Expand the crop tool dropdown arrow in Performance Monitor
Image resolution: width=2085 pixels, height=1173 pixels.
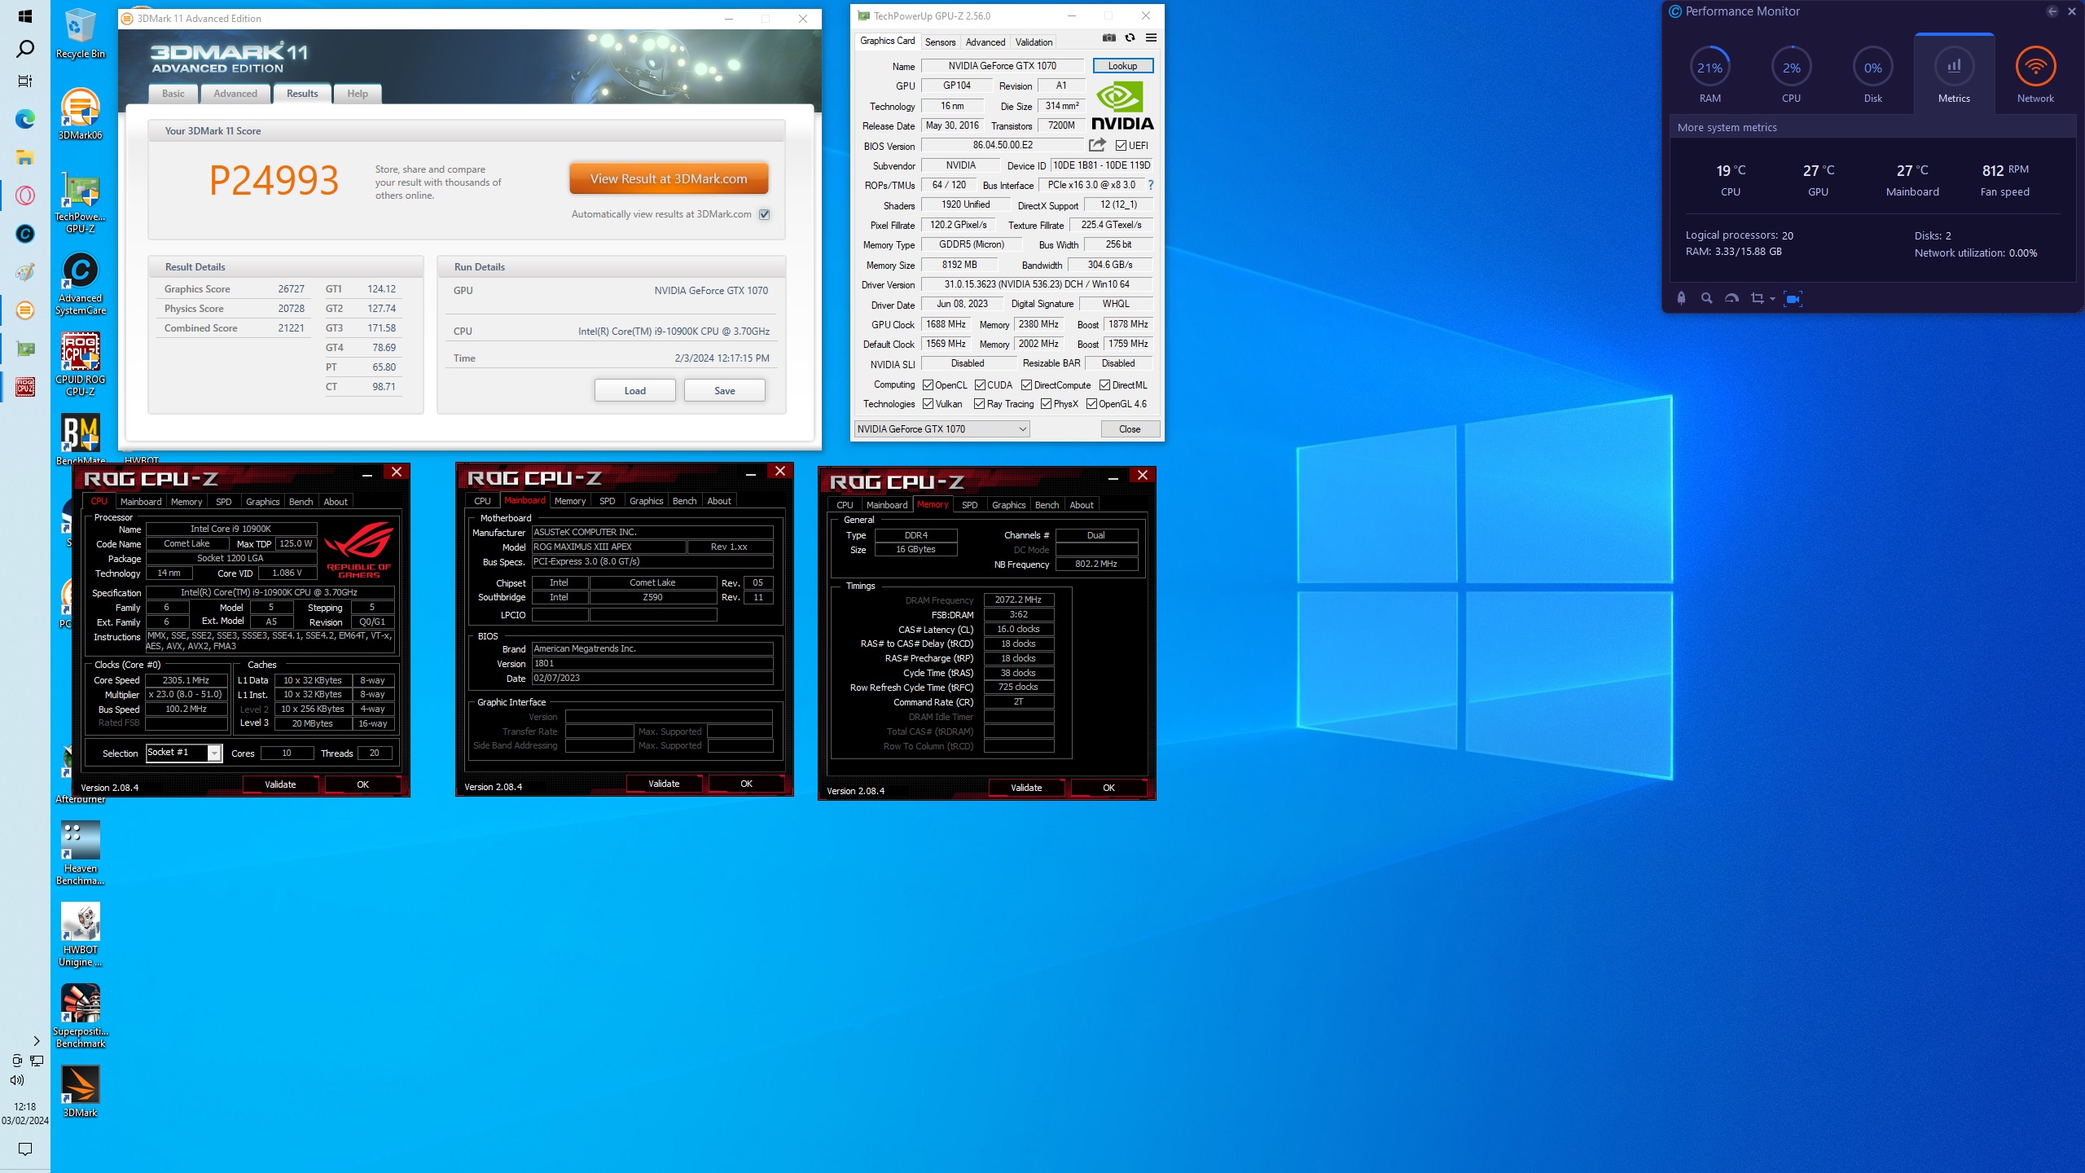(1772, 299)
